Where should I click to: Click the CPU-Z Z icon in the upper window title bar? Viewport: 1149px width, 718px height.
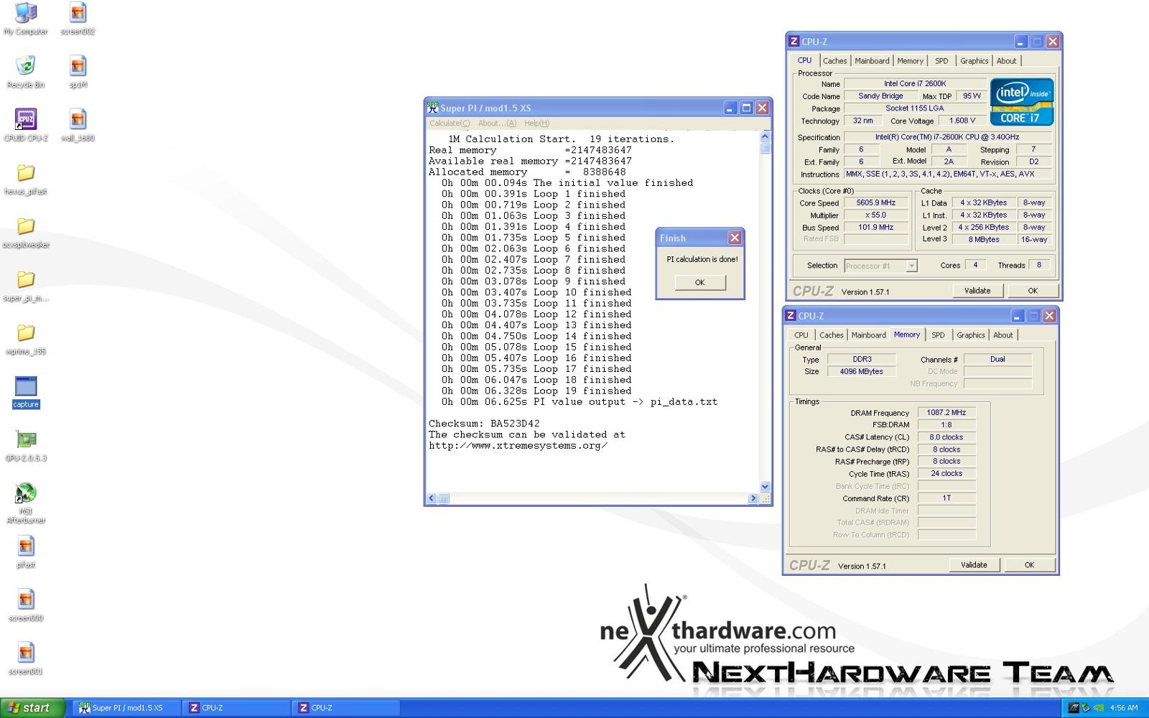pos(794,42)
